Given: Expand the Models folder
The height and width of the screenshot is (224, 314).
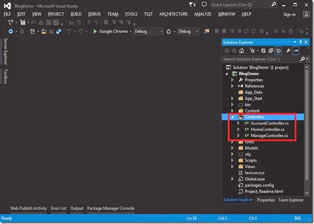Looking at the screenshot, I should coord(232,148).
